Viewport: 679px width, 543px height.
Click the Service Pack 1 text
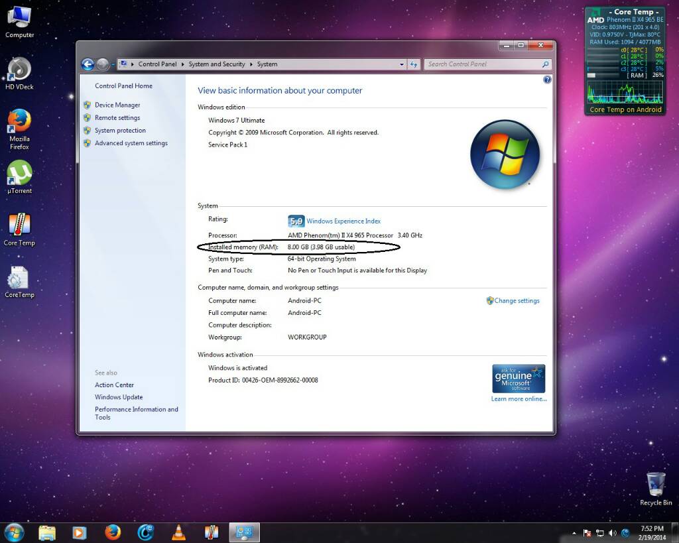click(x=228, y=145)
